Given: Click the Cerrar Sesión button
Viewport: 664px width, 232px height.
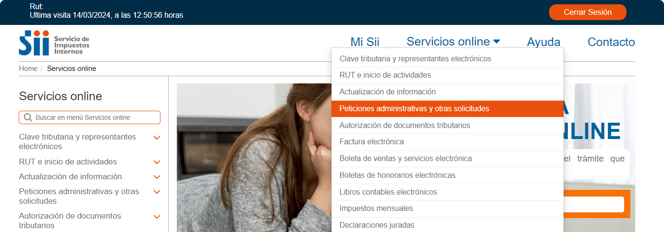Looking at the screenshot, I should pyautogui.click(x=588, y=12).
